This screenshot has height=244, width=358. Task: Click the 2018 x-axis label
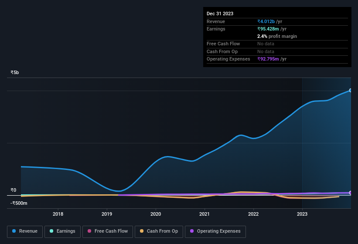58,214
